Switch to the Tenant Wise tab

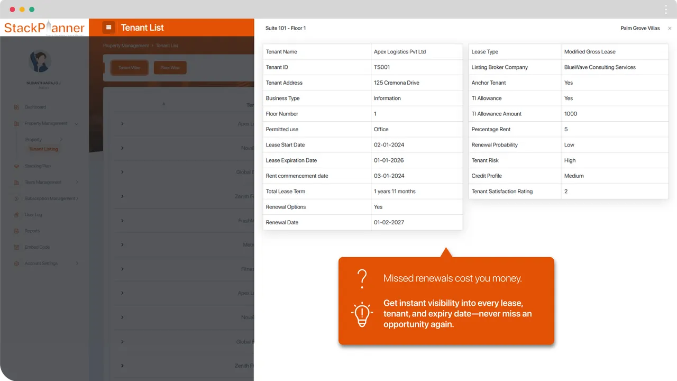coord(129,67)
